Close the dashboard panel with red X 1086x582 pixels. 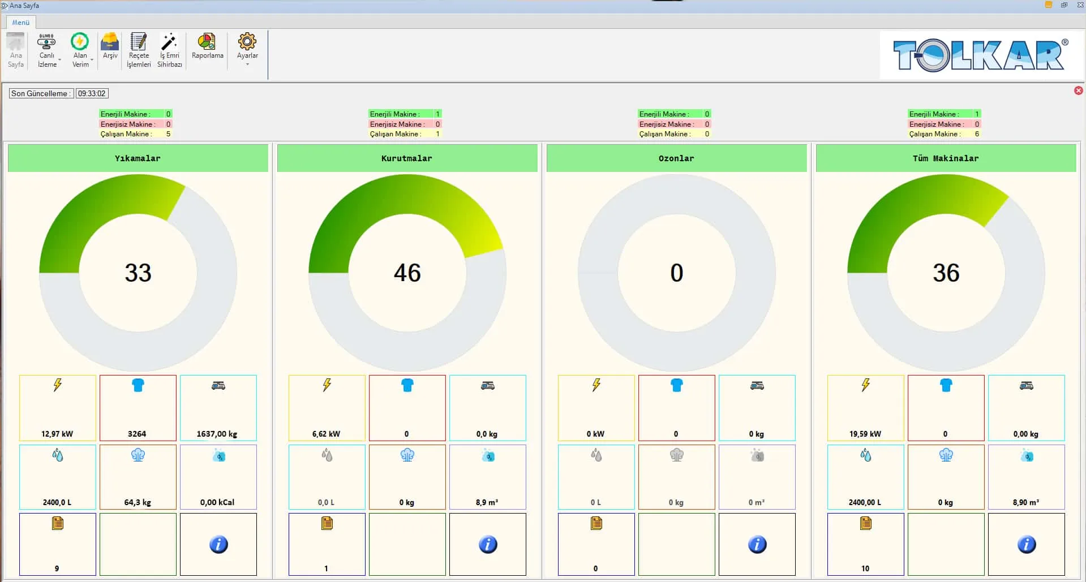1078,90
